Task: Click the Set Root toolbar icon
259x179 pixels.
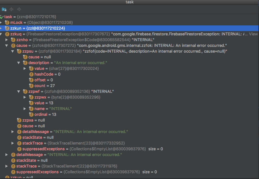Action: coord(4,9)
